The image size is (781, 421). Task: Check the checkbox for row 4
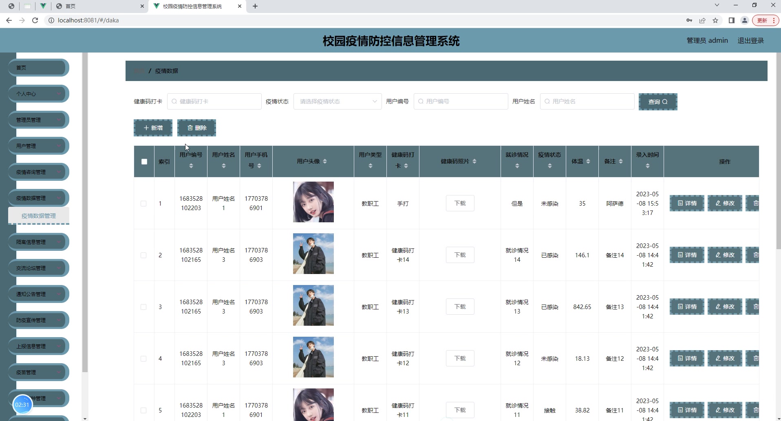click(144, 359)
